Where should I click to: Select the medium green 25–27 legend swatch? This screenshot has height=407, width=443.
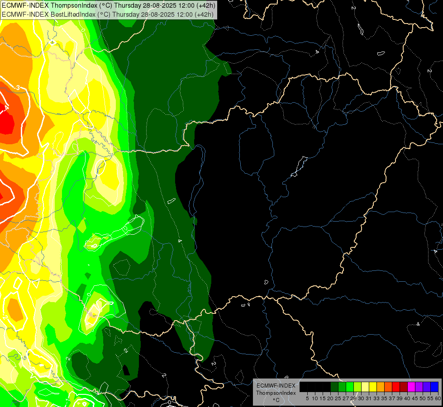tap(342, 387)
